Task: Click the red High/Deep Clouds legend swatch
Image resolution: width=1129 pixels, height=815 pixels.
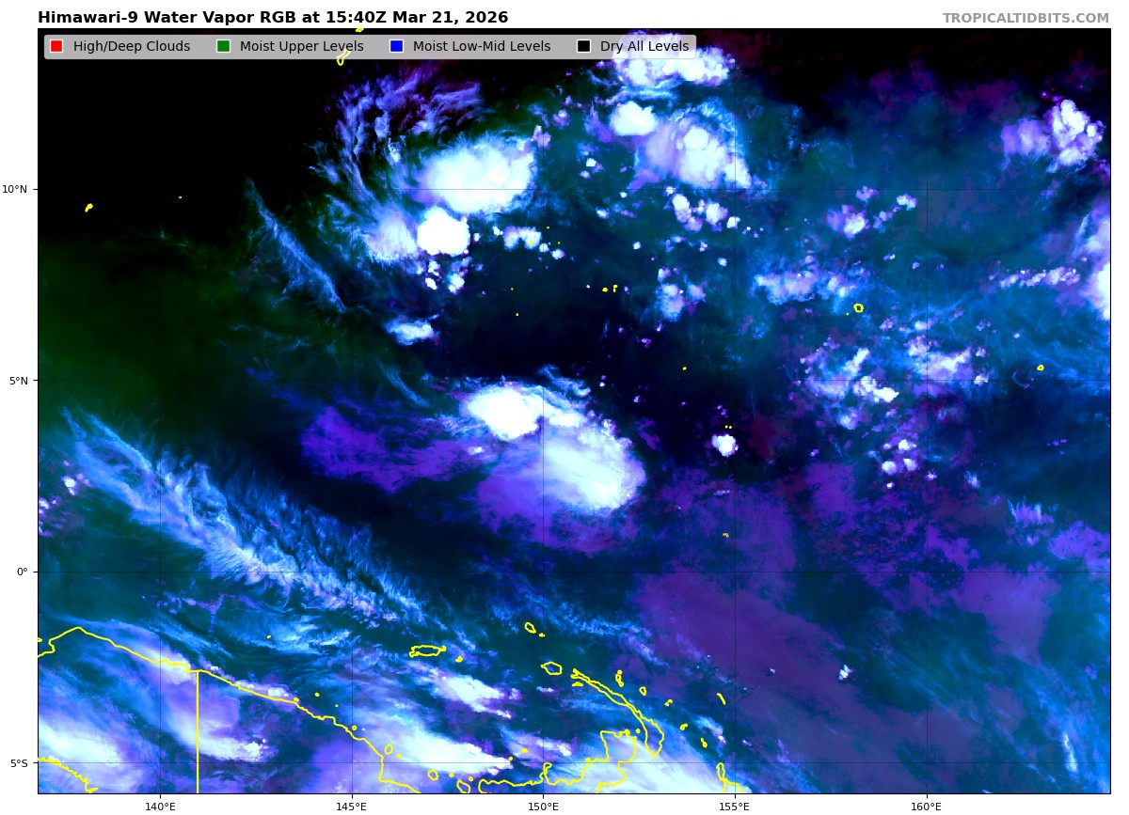Action: point(56,47)
